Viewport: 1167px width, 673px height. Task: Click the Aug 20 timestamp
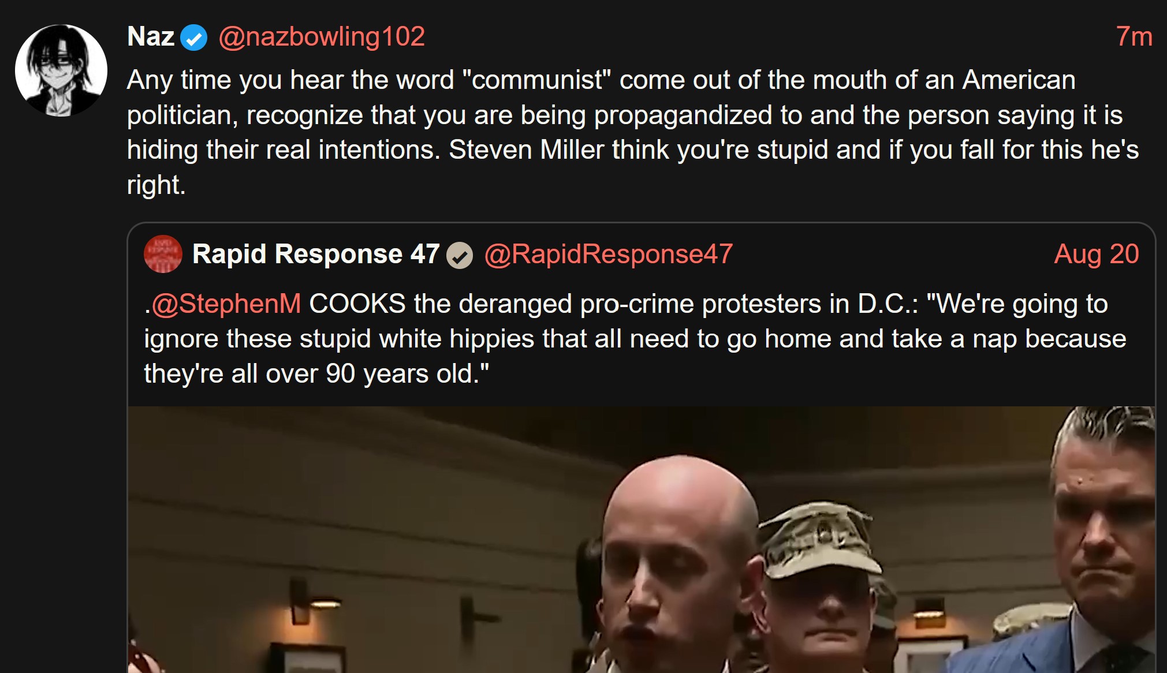1097,254
